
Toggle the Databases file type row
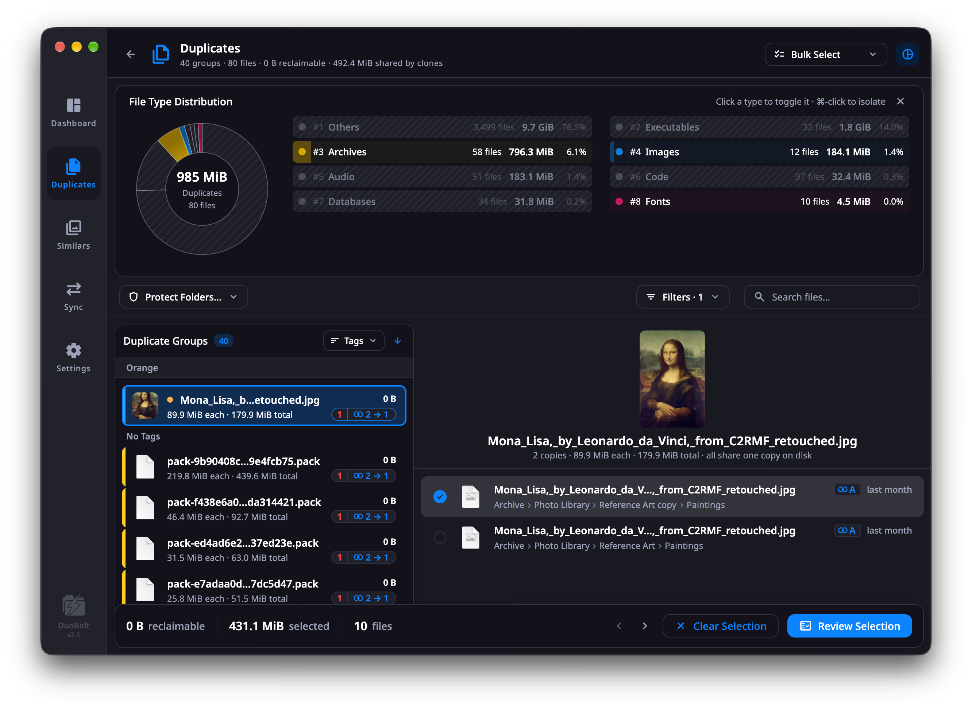pyautogui.click(x=442, y=201)
